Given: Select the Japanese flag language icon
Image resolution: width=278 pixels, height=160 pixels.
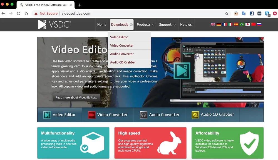Looking at the screenshot, I should point(247,24).
